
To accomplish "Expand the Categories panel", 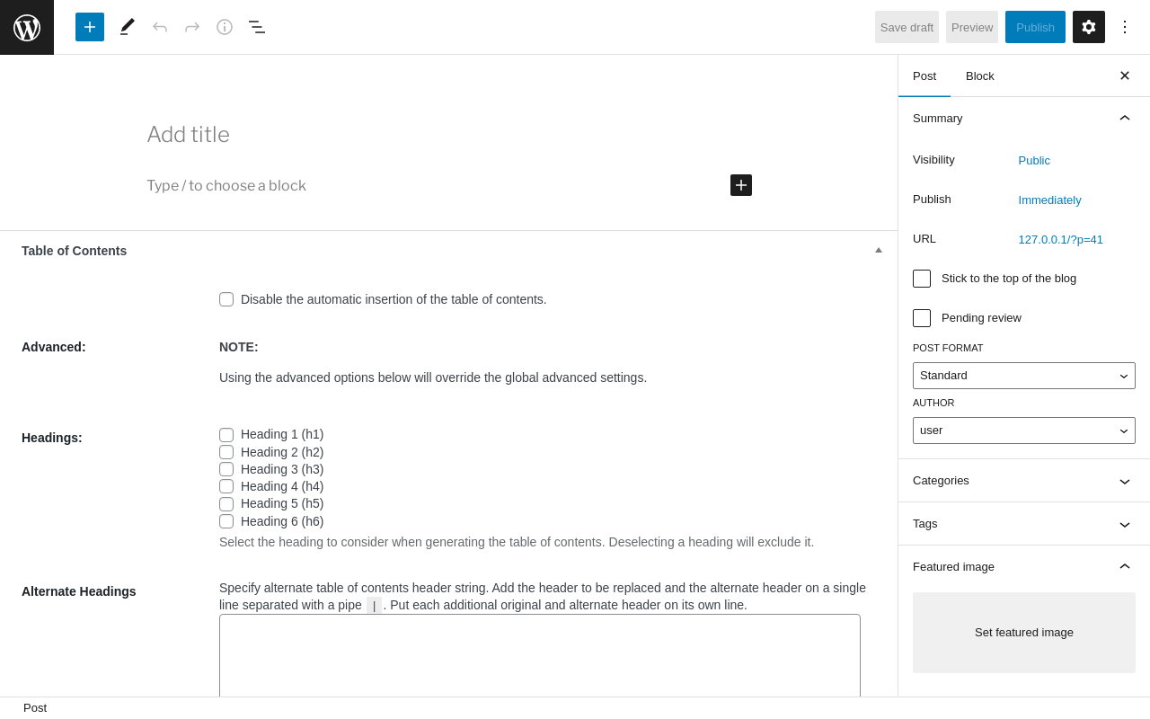I will pos(1024,481).
